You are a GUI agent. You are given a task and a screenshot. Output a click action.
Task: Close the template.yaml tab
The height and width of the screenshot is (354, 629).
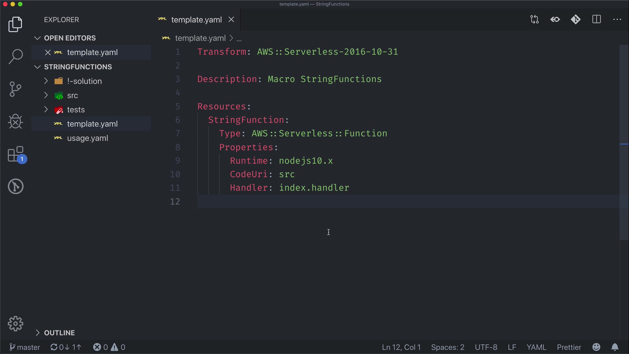231,20
